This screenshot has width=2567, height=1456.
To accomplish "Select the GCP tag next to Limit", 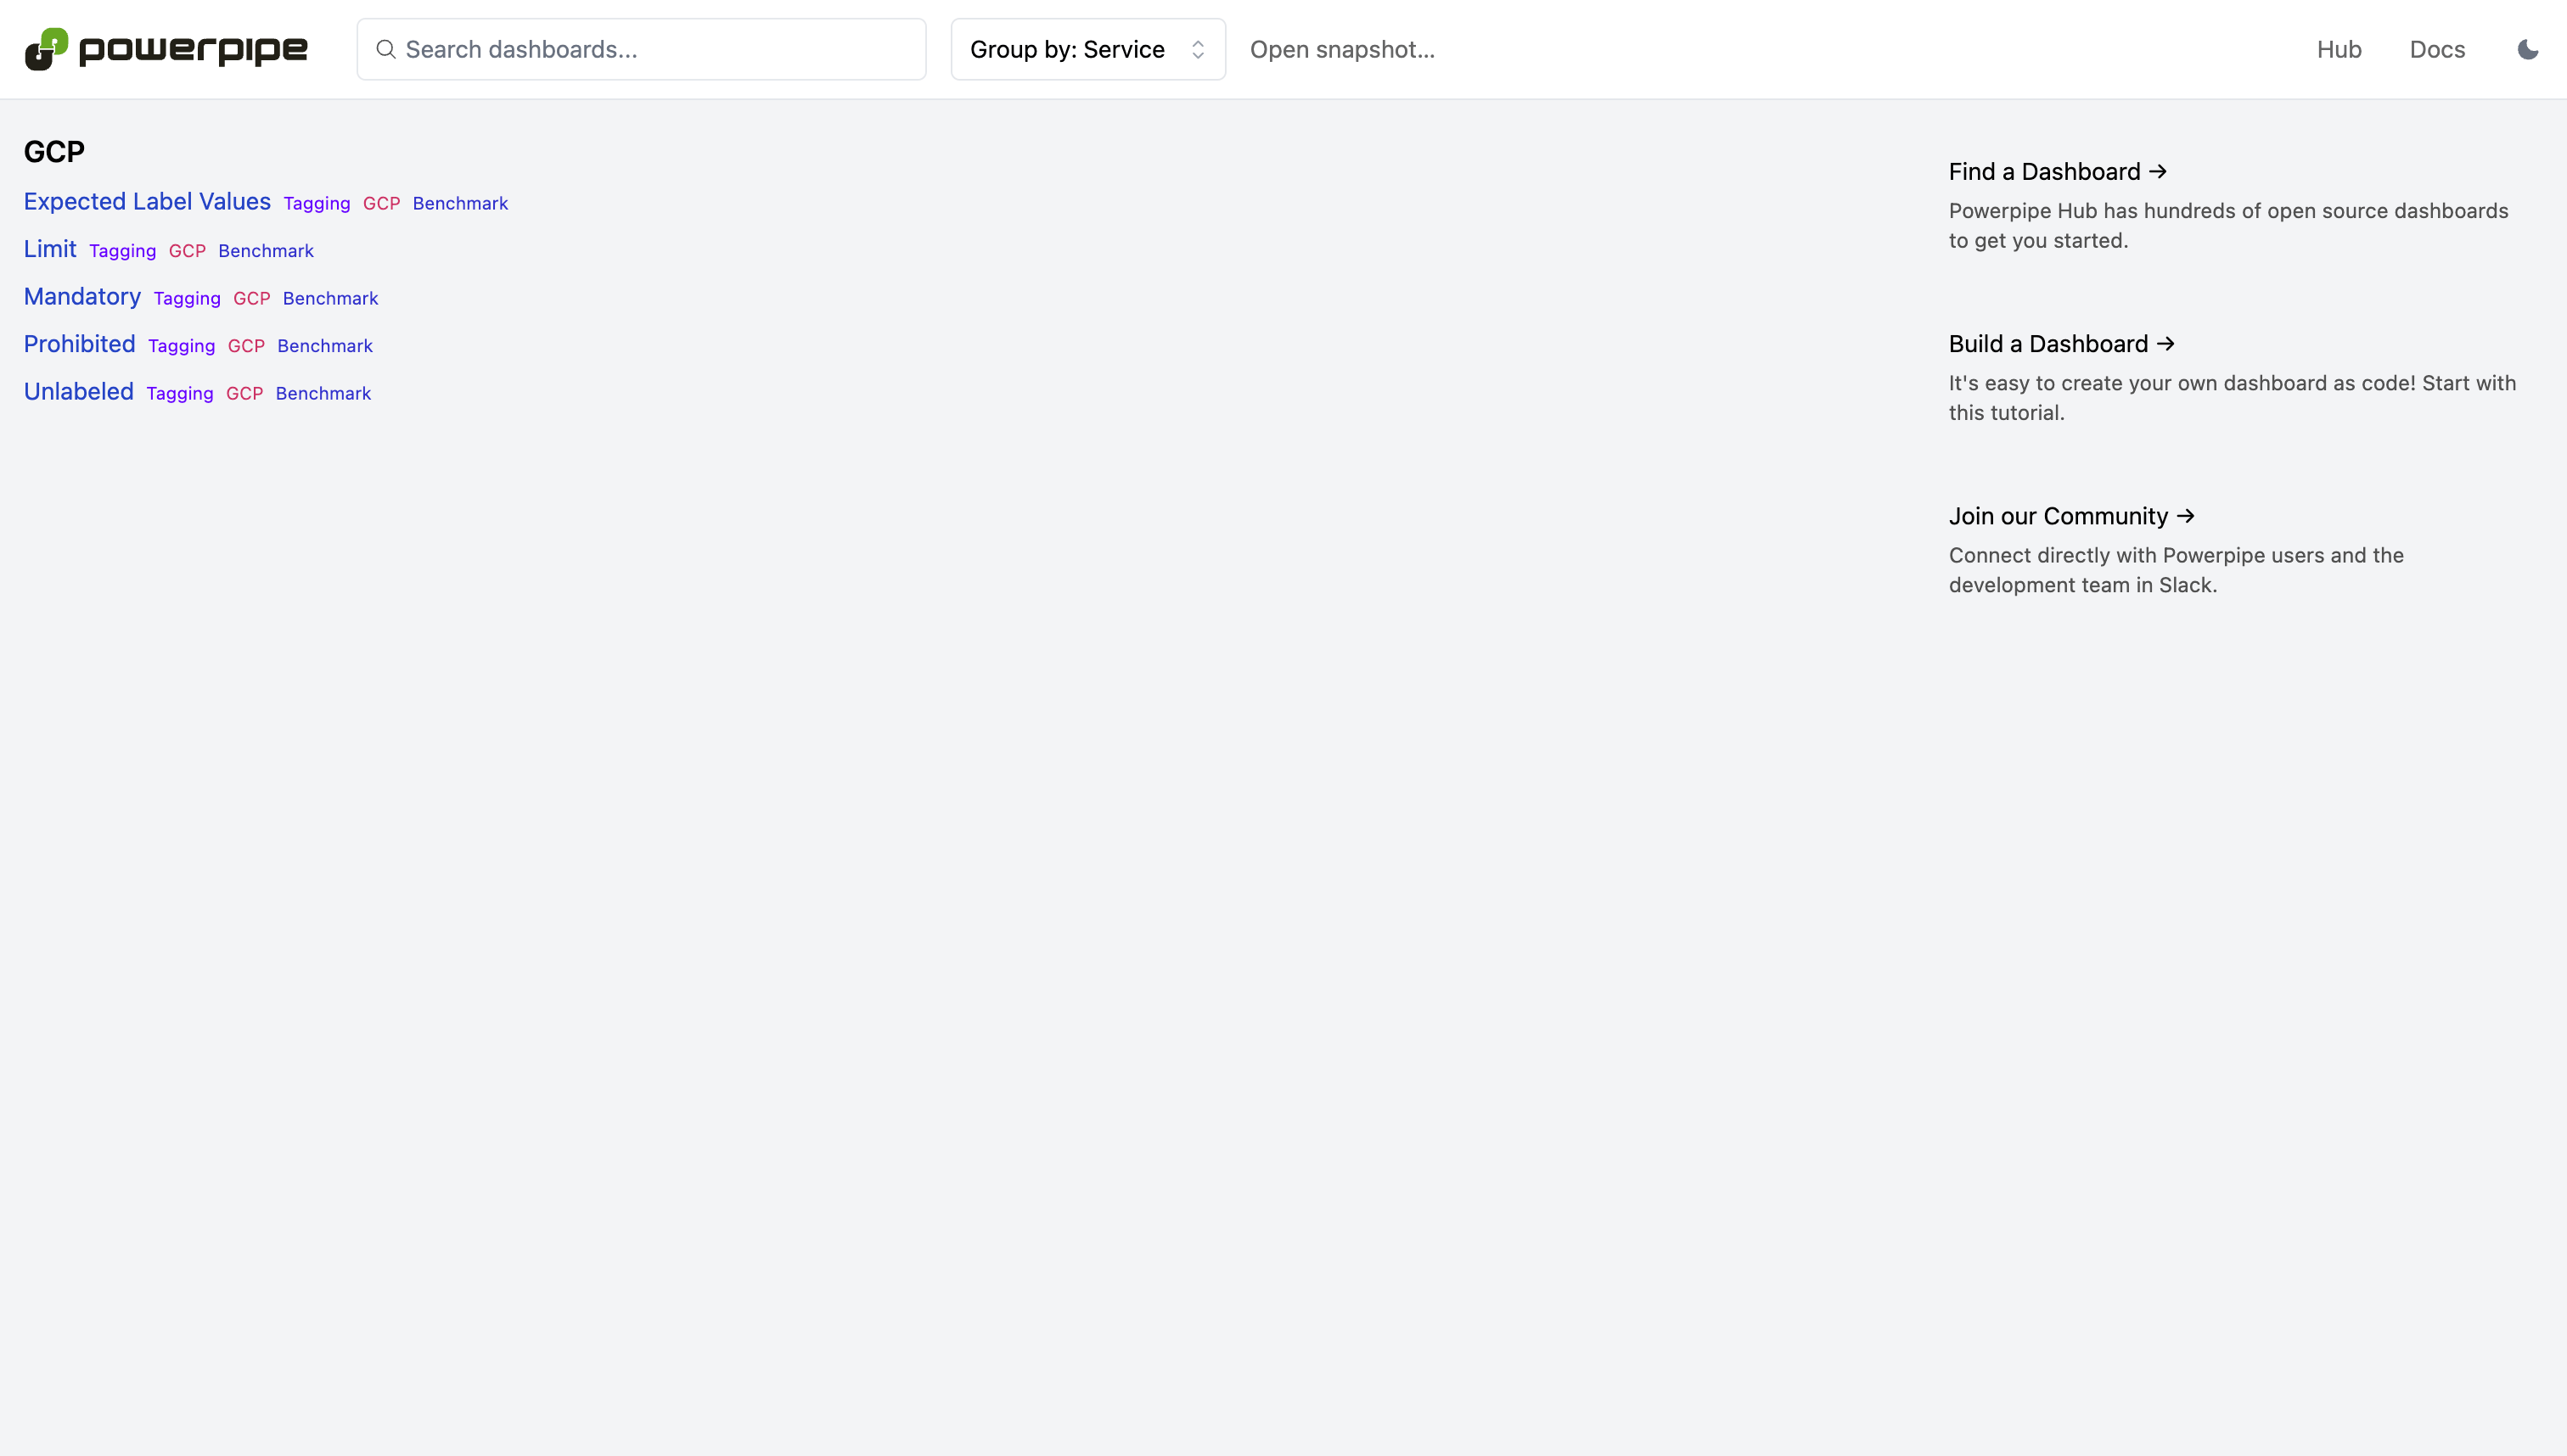I will 187,251.
